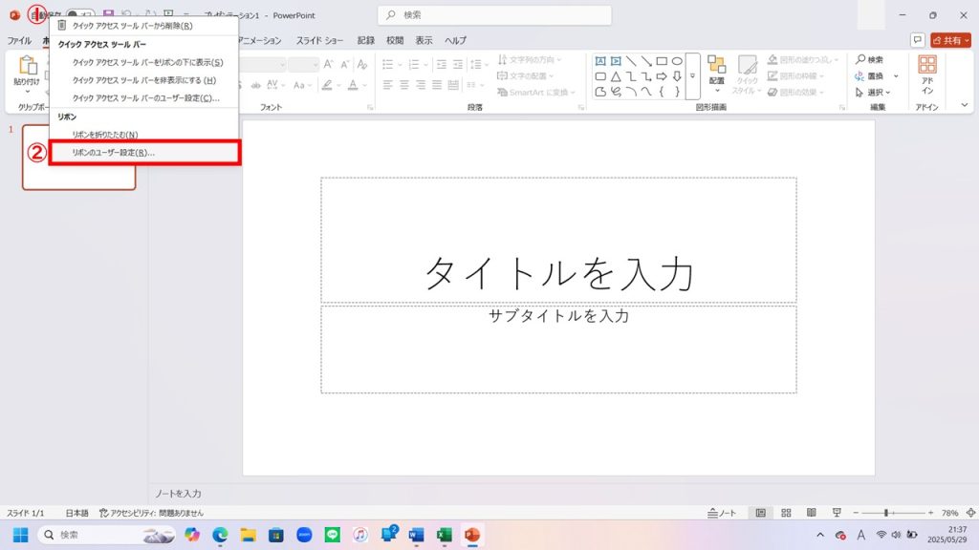
Task: Enable normal view in the status bar
Action: [x=760, y=513]
